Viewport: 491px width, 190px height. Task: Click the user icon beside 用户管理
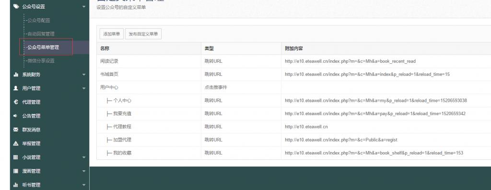[16, 88]
